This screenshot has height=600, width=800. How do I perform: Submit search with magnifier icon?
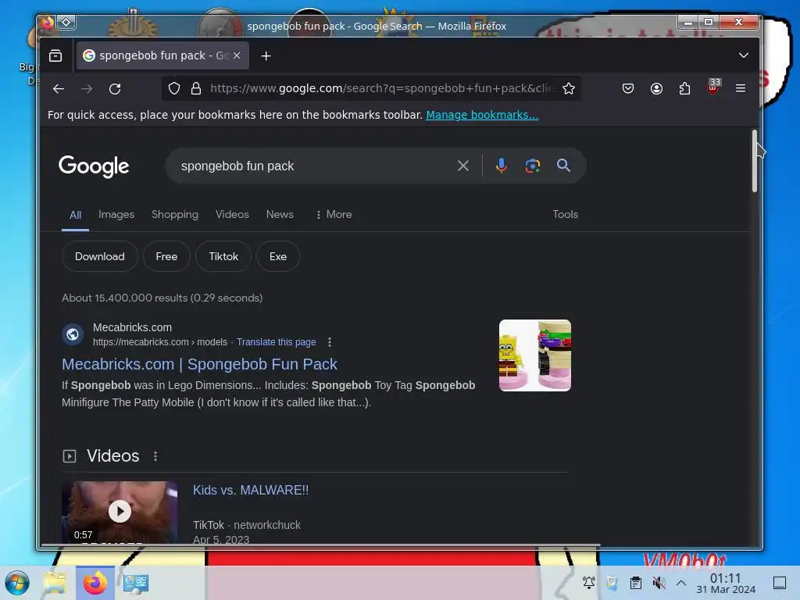[563, 166]
